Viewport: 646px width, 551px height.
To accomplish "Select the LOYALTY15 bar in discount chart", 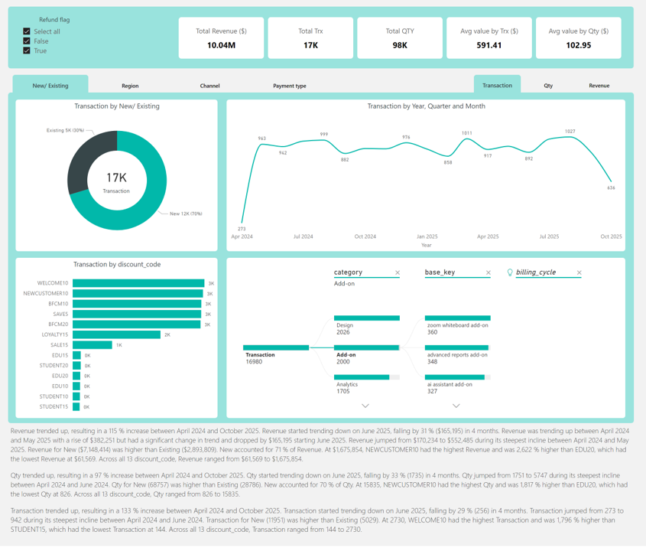I will coord(116,334).
